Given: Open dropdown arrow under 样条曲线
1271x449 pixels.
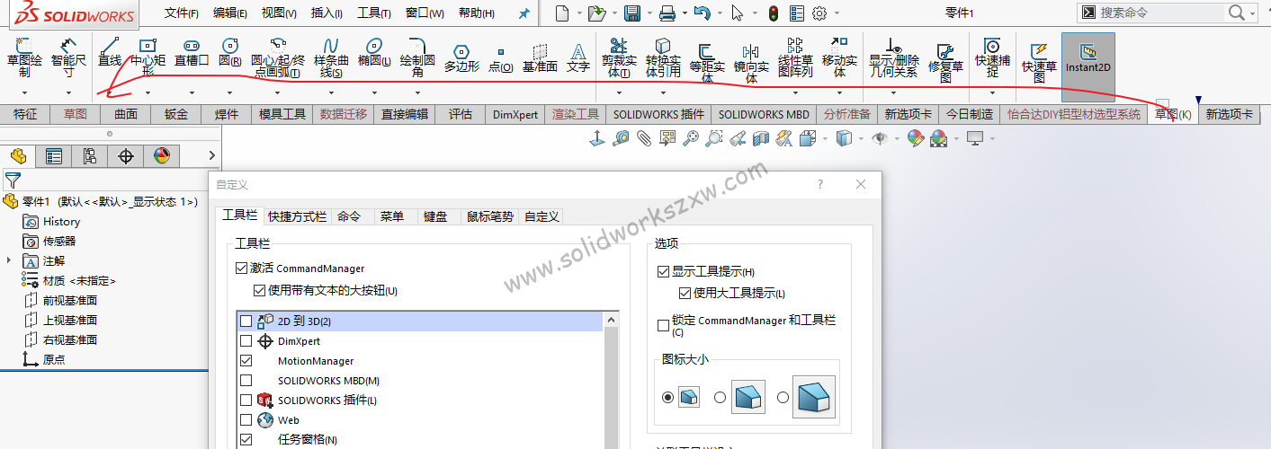Looking at the screenshot, I should pyautogui.click(x=330, y=92).
